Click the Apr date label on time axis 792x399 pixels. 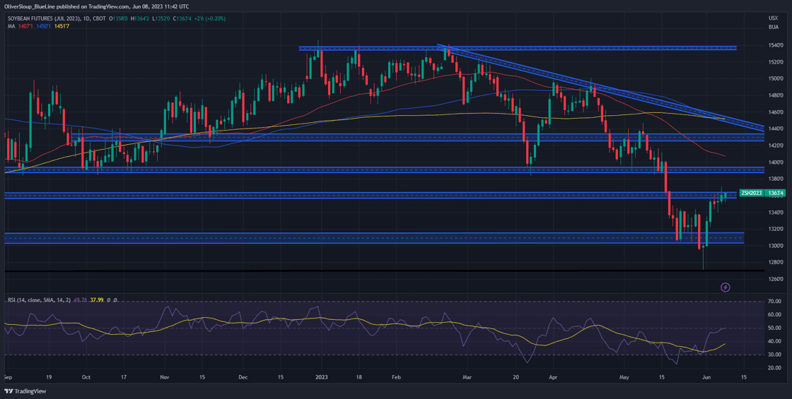pos(553,377)
